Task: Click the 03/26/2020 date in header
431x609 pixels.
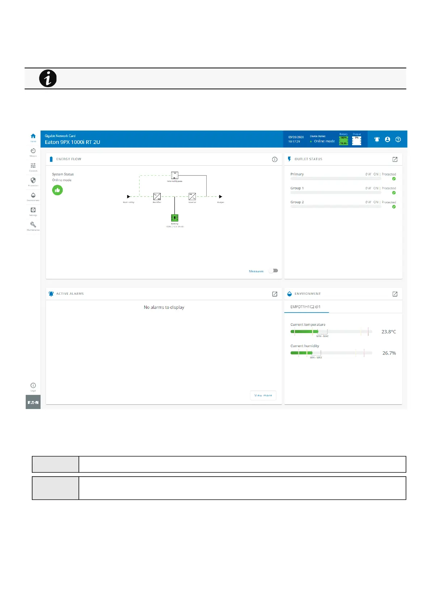Action: [296, 137]
